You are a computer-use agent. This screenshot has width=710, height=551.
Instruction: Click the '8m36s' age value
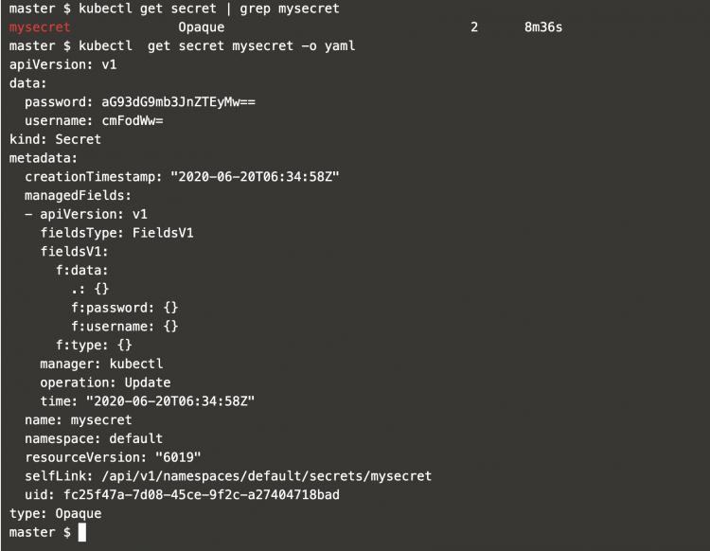pos(542,27)
